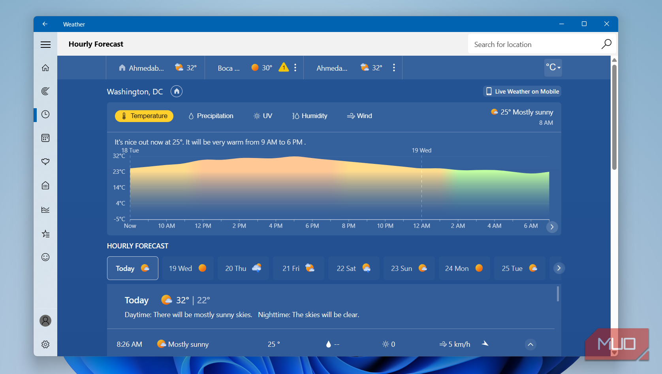Click the 19 Wed marker on chart
Viewport: 662px width, 374px height.
point(421,150)
